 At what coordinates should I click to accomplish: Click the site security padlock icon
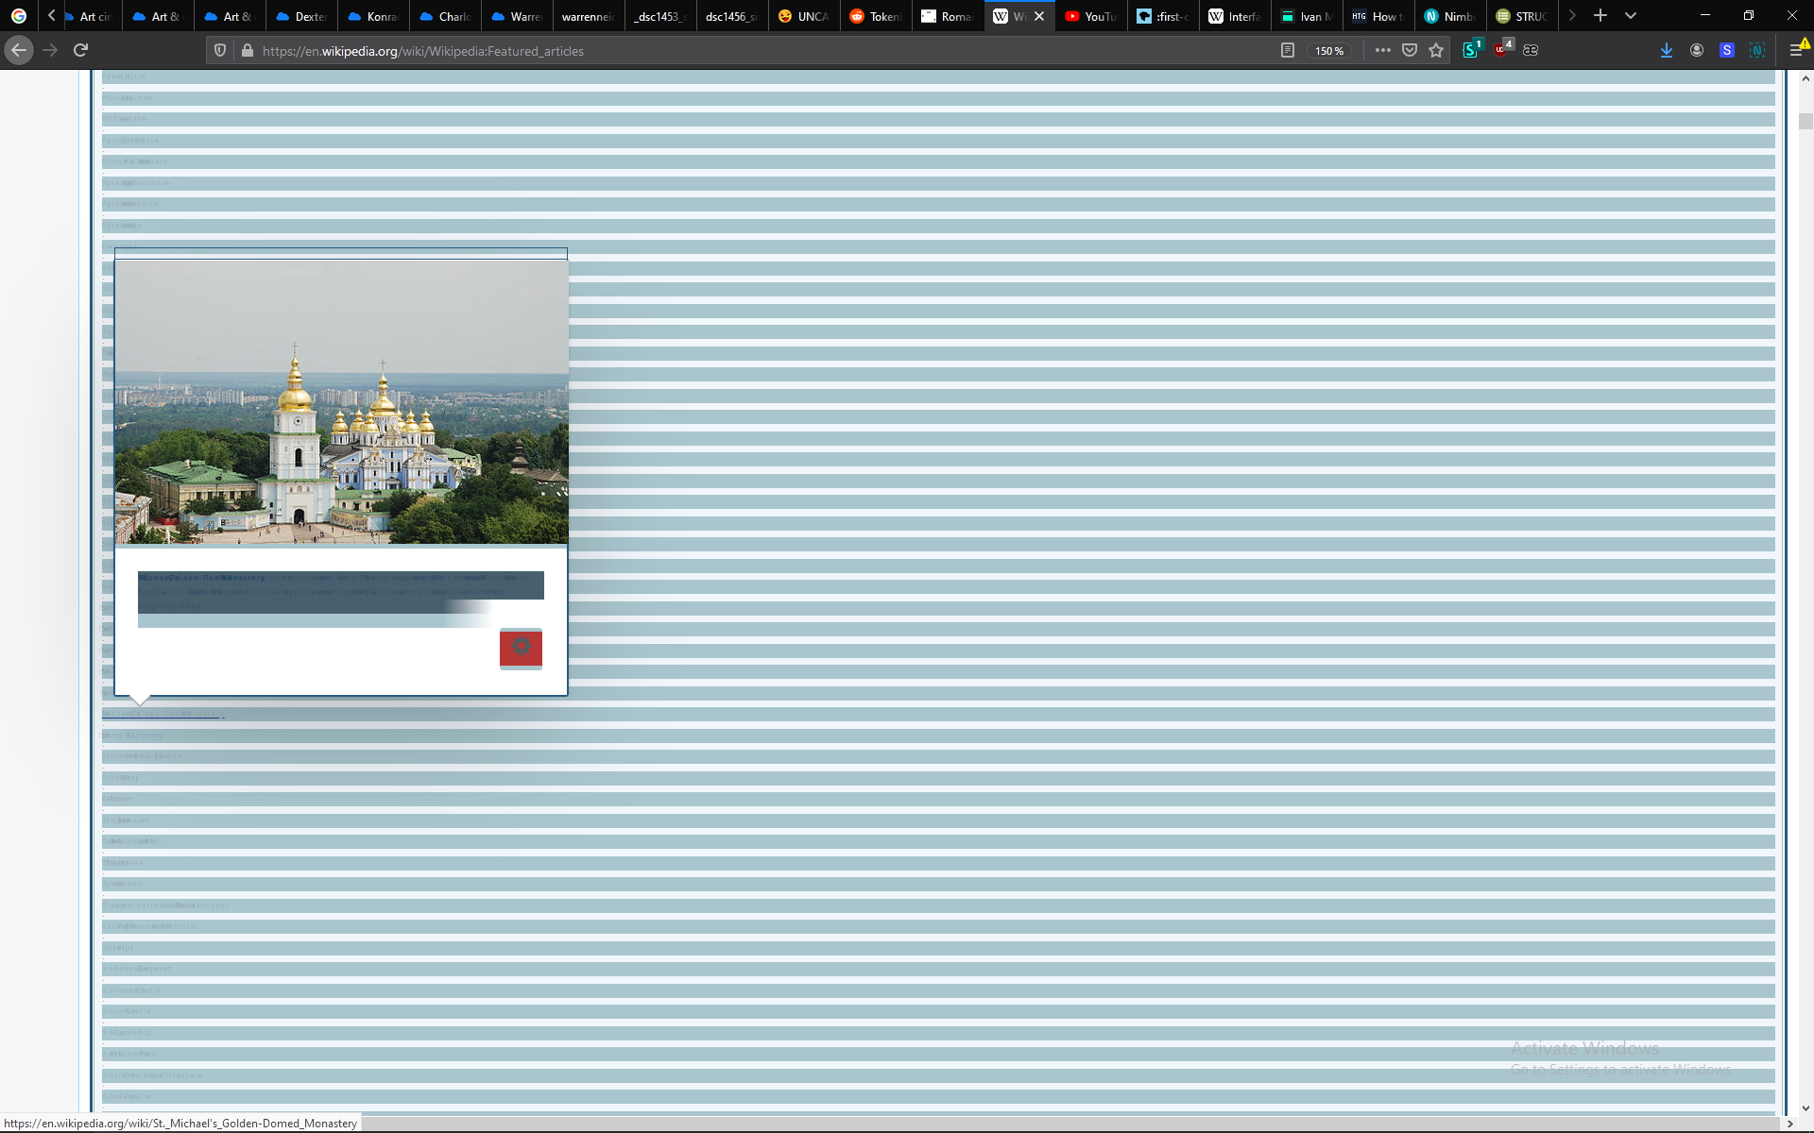[x=248, y=51]
